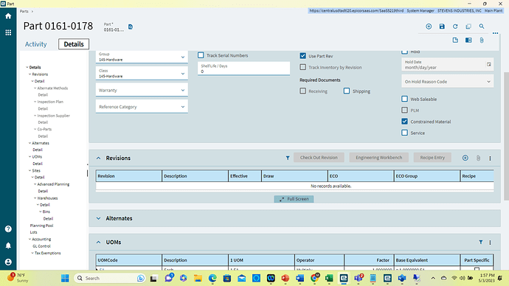Open the apps grid menu icon
The height and width of the screenshot is (286, 509).
point(8,32)
